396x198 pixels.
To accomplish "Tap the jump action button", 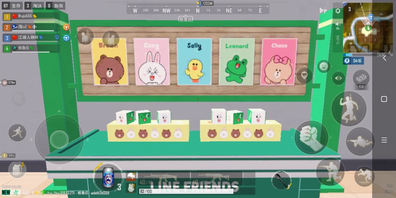I will click(349, 109).
